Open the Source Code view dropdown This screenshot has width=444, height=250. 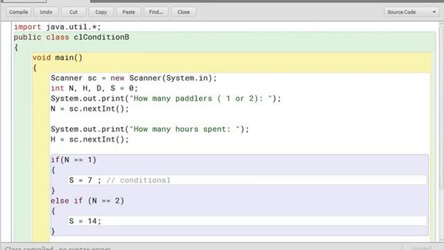tap(411, 12)
